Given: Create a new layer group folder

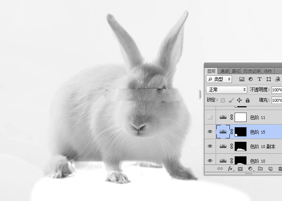Looking at the screenshot, I should tap(260, 169).
